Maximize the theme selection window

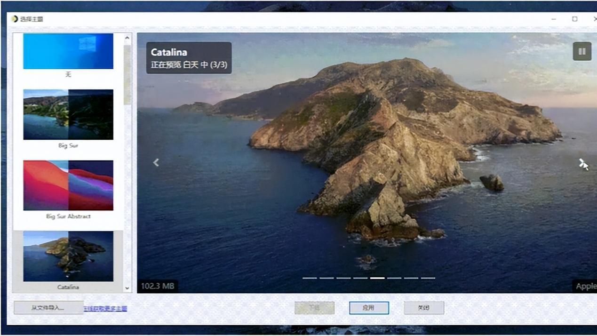point(574,19)
